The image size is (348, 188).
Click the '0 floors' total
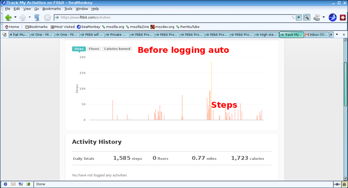[x=161, y=158]
